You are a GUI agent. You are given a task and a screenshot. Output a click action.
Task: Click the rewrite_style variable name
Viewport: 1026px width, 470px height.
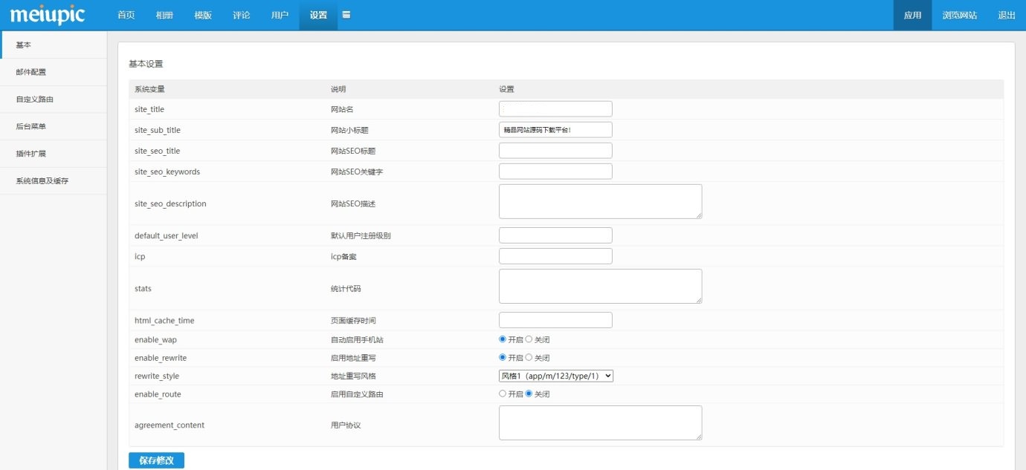(157, 376)
